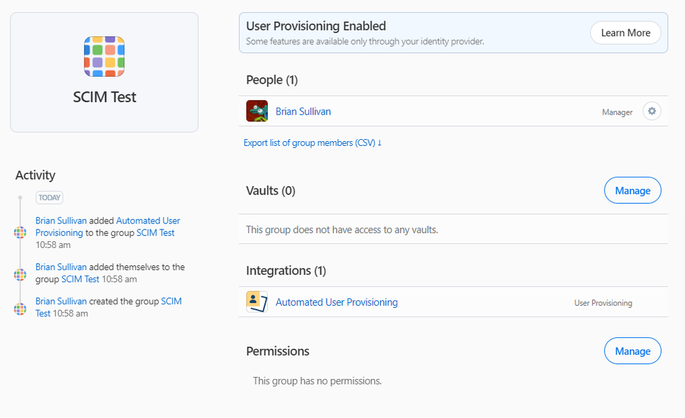
Task: Click Brian Sullivan in 'created the group' activity
Action: click(61, 302)
